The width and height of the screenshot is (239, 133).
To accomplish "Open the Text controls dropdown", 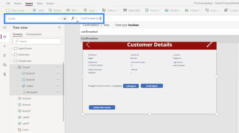I will 73,10.
